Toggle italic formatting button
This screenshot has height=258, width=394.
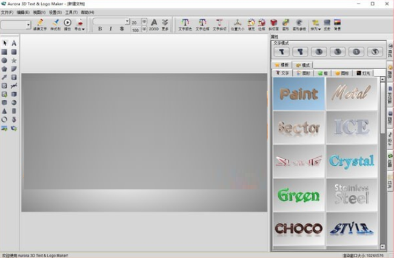(x=111, y=29)
